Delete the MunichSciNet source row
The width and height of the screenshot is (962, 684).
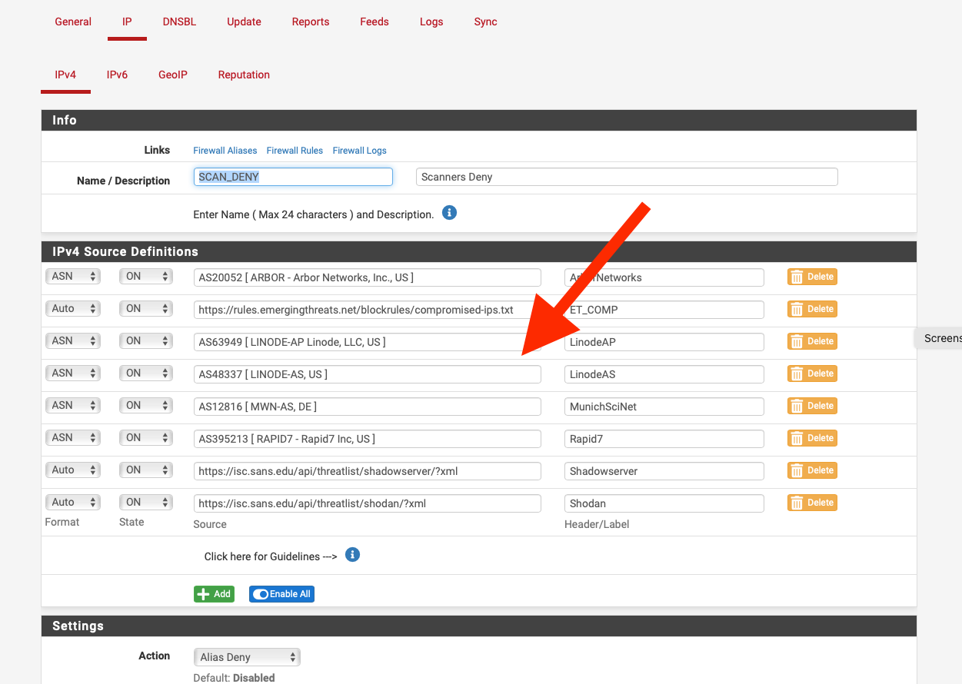tap(812, 406)
